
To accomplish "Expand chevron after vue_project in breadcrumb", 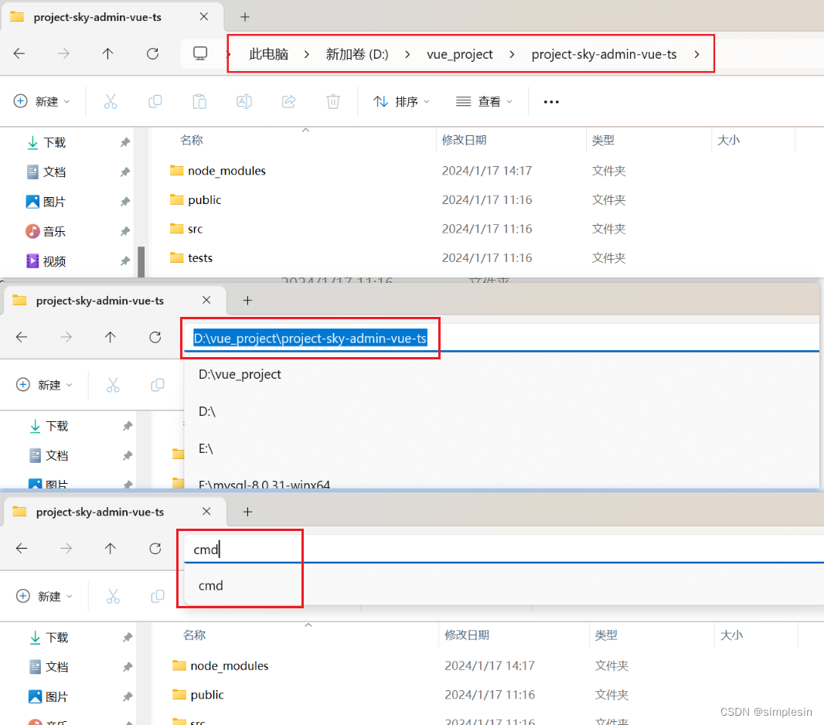I will [512, 54].
